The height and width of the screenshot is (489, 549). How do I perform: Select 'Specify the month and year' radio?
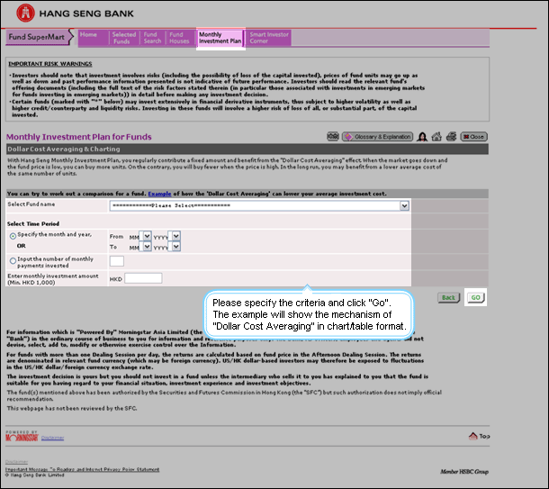[13, 236]
